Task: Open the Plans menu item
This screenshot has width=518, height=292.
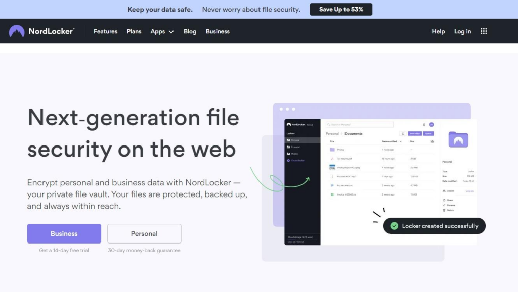Action: [x=134, y=31]
